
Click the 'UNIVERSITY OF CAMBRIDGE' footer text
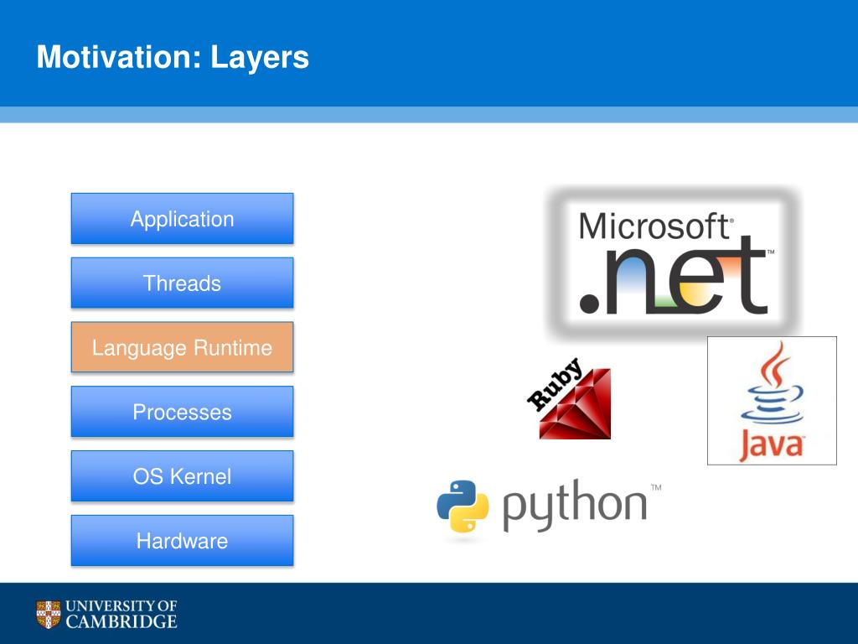(x=121, y=614)
